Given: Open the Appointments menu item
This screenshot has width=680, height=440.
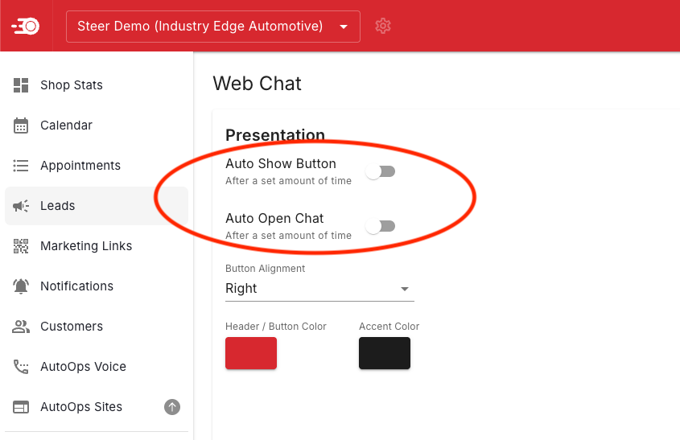Looking at the screenshot, I should click(x=97, y=166).
